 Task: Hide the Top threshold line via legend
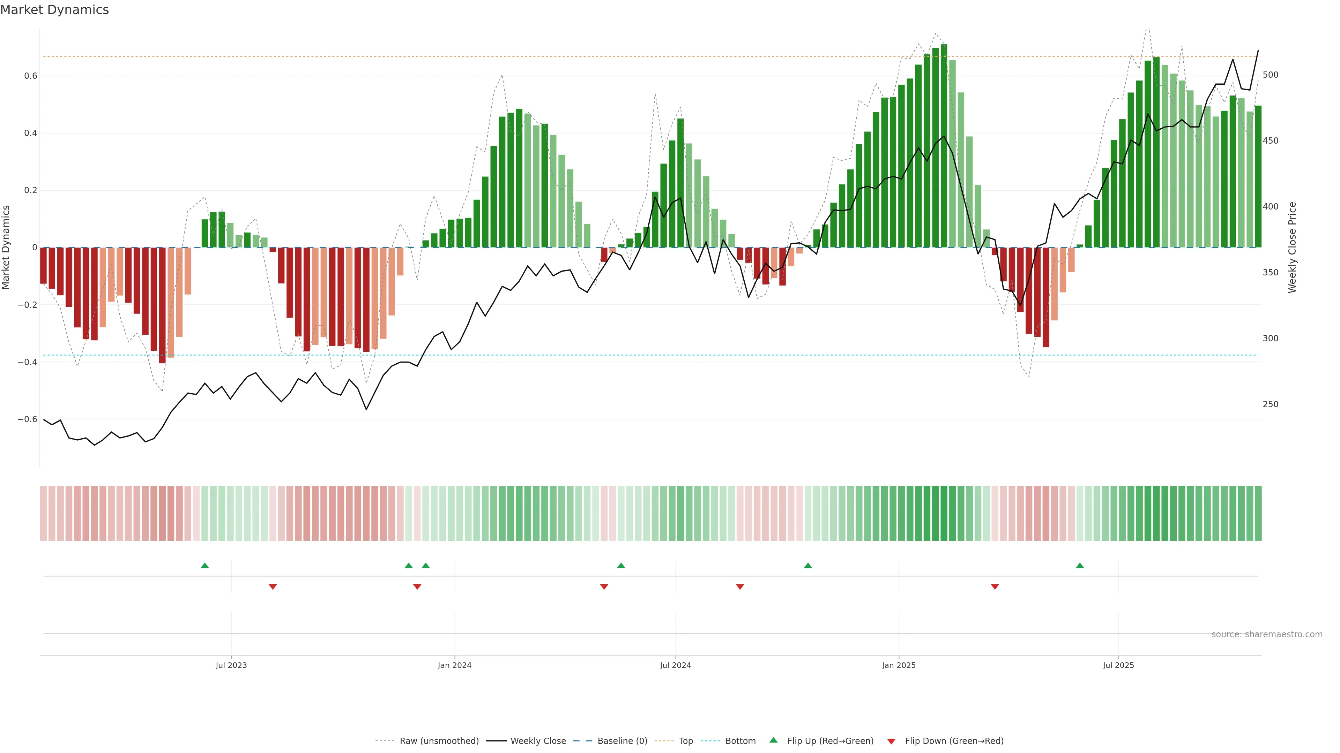[x=686, y=741]
